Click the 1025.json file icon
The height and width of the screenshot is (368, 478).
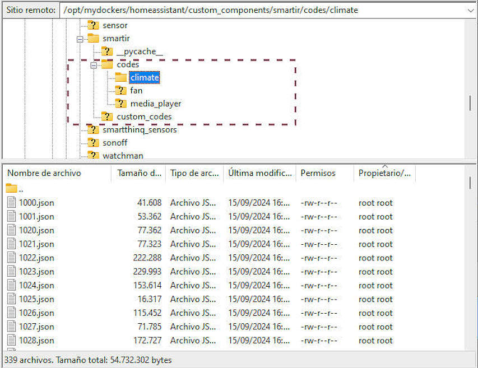click(x=12, y=299)
